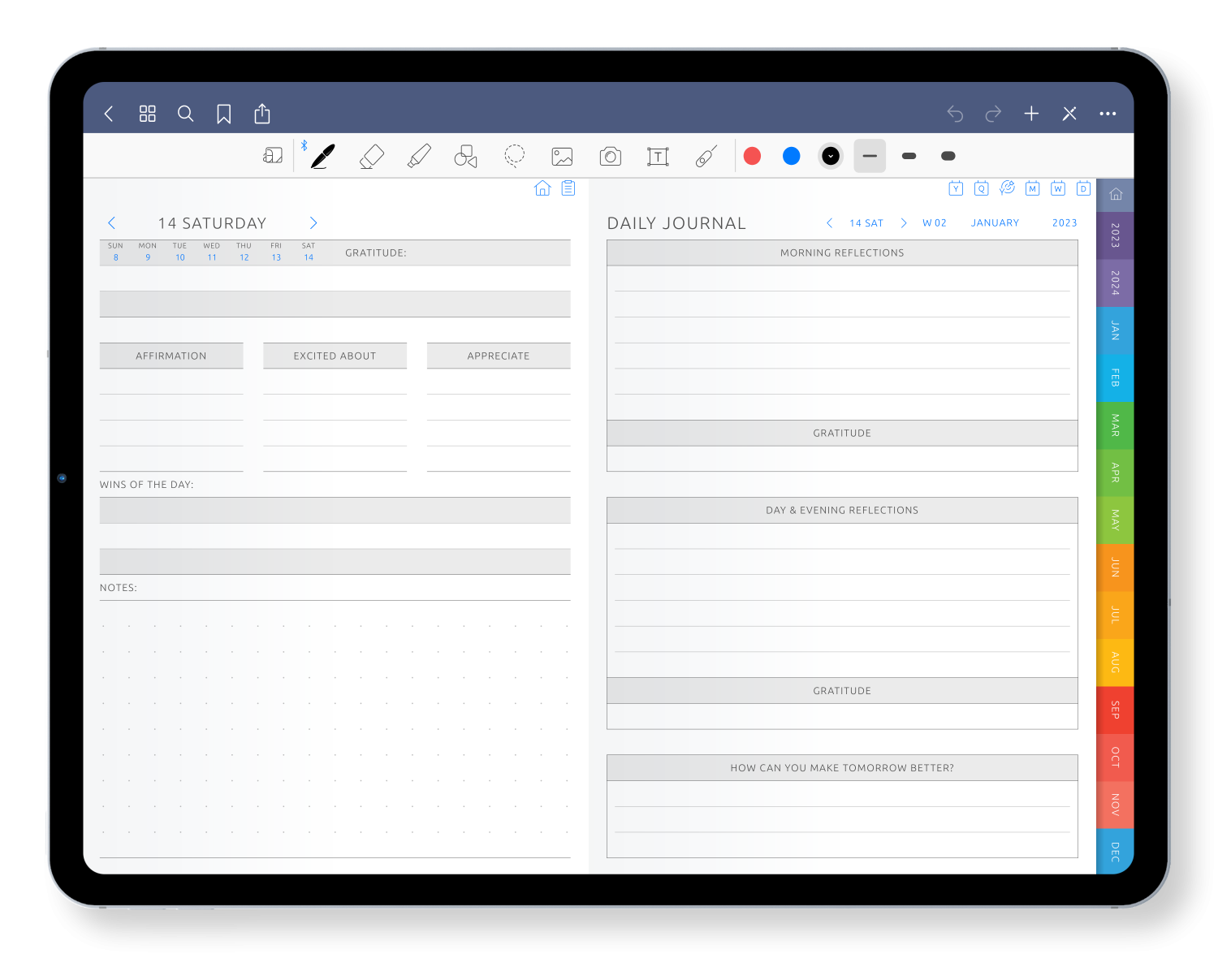This screenshot has height=954, width=1218.
Task: Jump to Sunday 8 in week strip
Action: [x=116, y=252]
